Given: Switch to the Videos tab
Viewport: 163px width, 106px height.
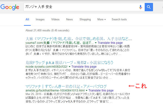Looking at the screenshot, I should (x=55, y=20).
